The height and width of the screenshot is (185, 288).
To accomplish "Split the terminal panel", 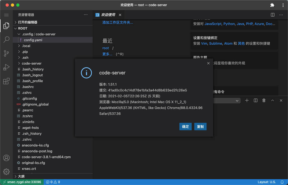I will point(256,100).
